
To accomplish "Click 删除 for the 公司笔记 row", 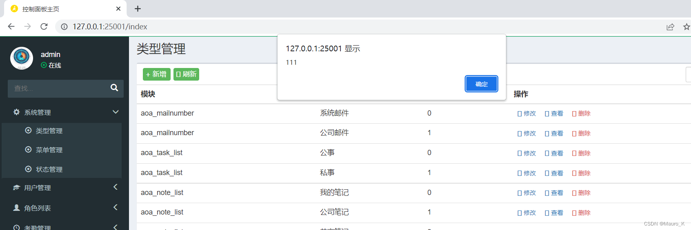I will point(581,213).
